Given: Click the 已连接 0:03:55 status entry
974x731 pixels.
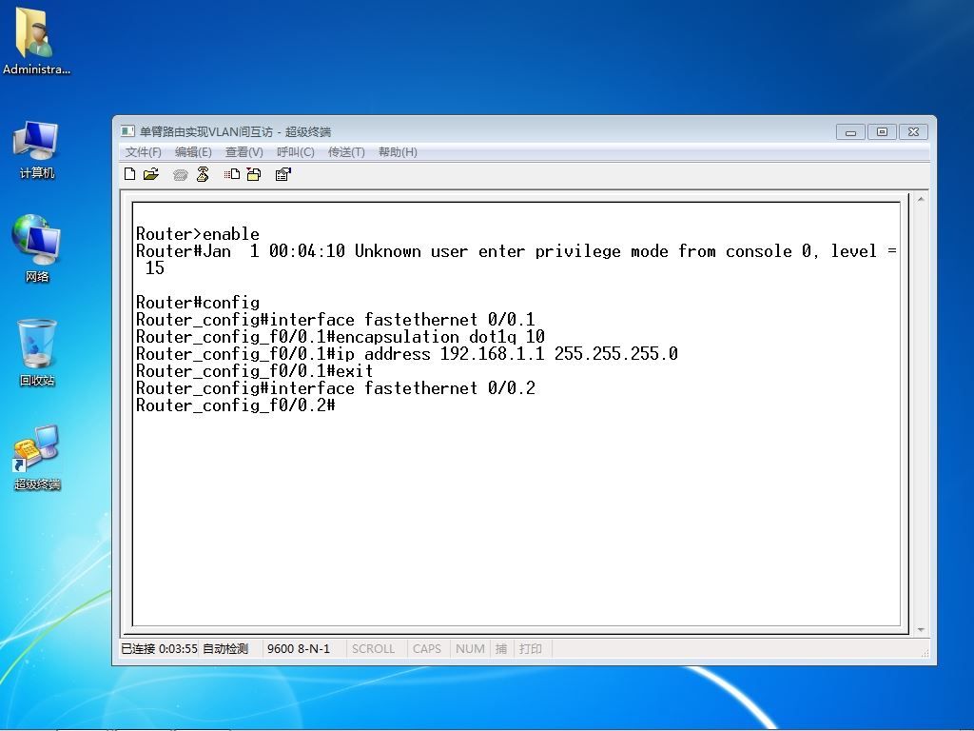Looking at the screenshot, I should tap(159, 649).
